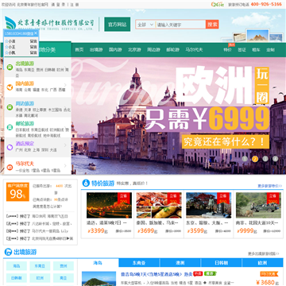The image size is (286, 286).
Task: Open the 全部 search category dropdown
Action: click(x=145, y=25)
